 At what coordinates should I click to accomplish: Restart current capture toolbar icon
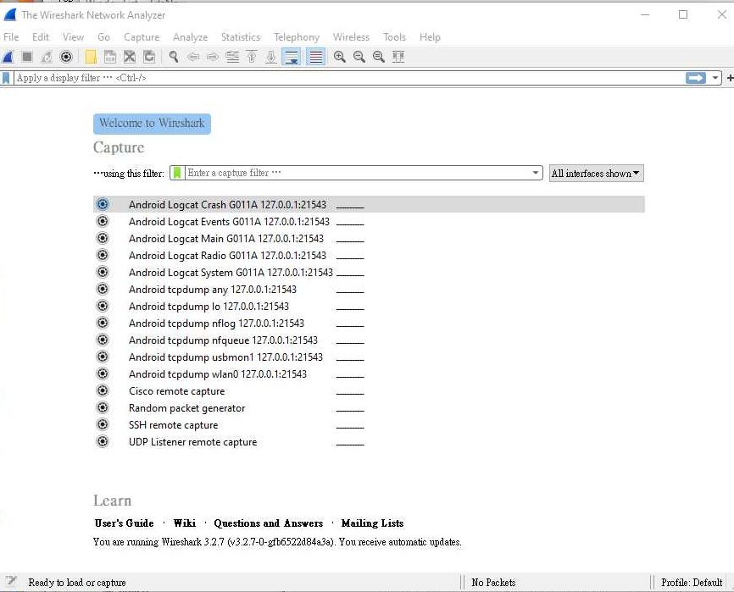click(x=47, y=57)
